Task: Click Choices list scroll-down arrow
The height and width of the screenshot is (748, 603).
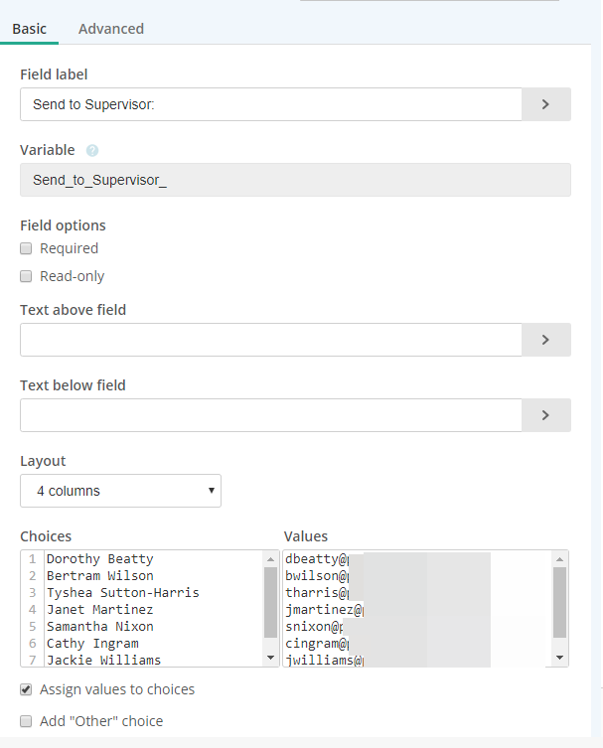Action: tap(271, 658)
